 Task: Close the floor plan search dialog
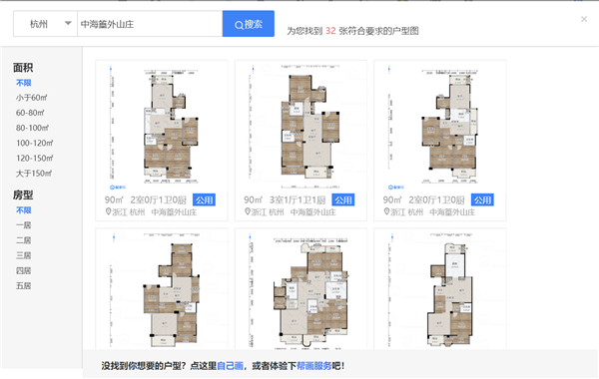point(584,19)
